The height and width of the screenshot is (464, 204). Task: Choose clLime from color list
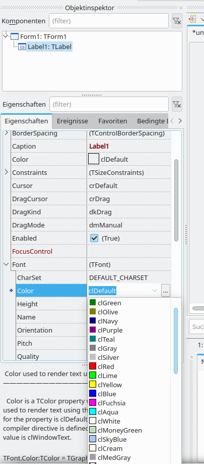pyautogui.click(x=129, y=376)
